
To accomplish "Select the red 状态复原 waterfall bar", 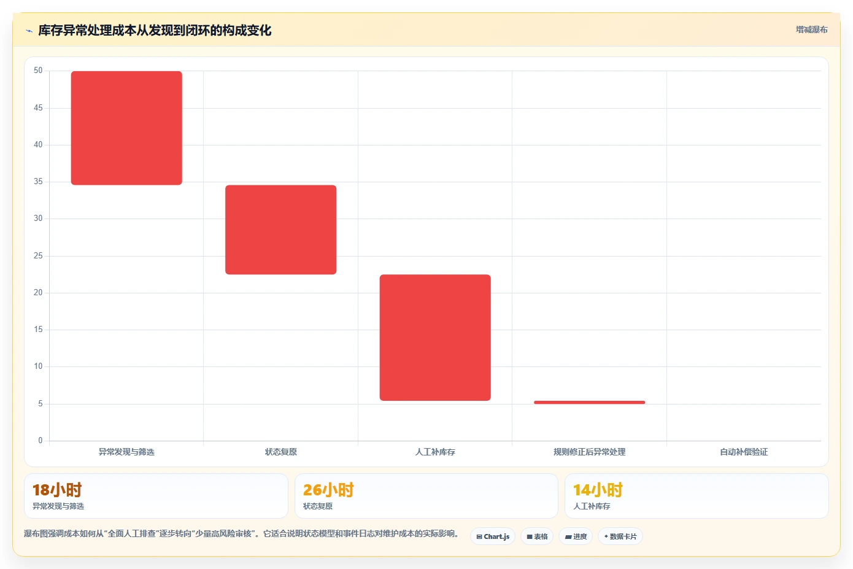I will click(x=281, y=230).
